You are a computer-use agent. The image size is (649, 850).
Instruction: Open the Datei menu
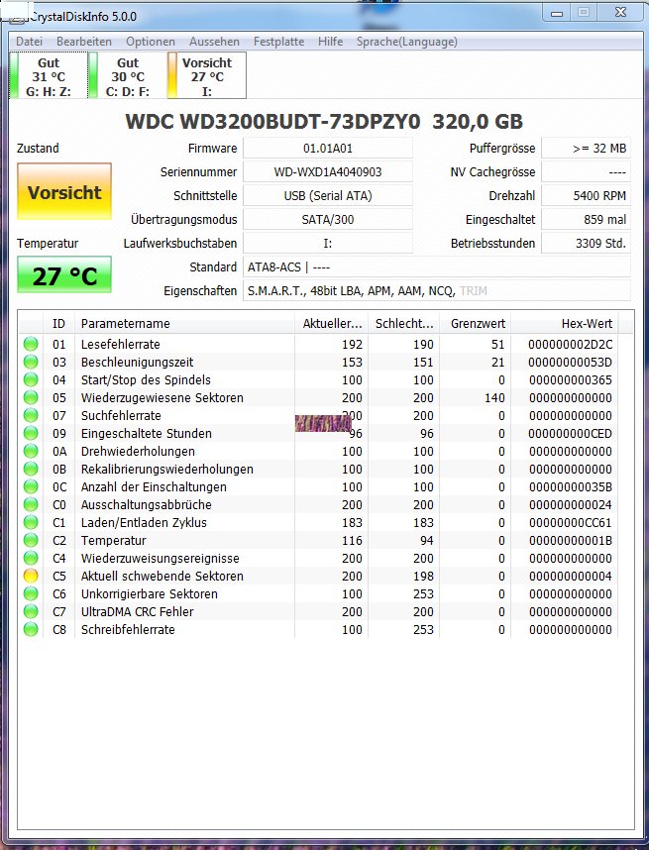[x=30, y=42]
